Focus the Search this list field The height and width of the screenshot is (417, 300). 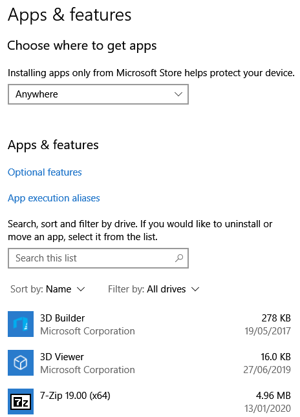[98, 258]
